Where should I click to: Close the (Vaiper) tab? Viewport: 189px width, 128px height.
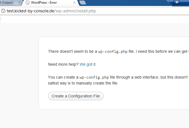(x=20, y=3)
